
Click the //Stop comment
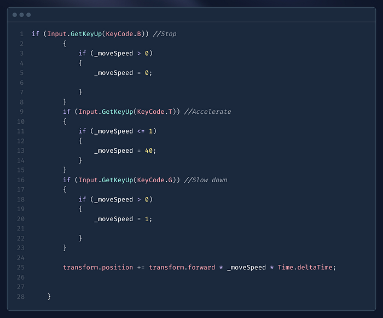(165, 34)
